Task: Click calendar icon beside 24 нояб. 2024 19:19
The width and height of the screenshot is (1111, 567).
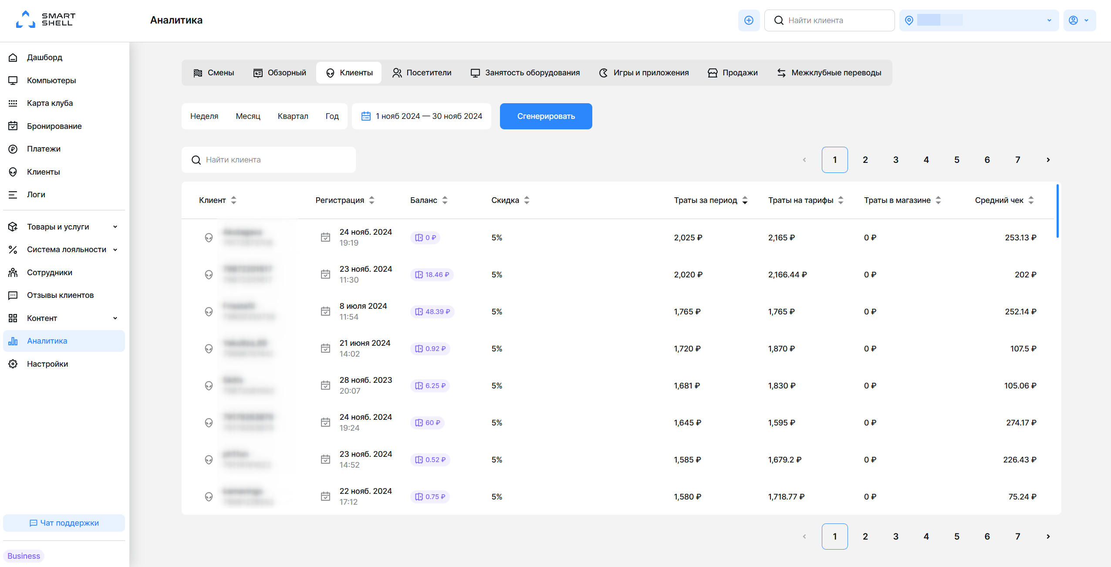Action: tap(325, 237)
